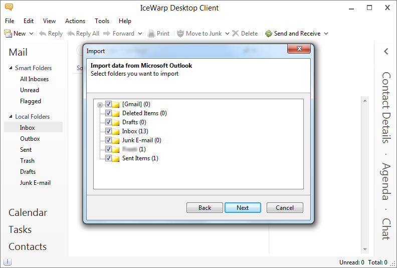
Task: Close the Import dialog
Action: [x=299, y=49]
